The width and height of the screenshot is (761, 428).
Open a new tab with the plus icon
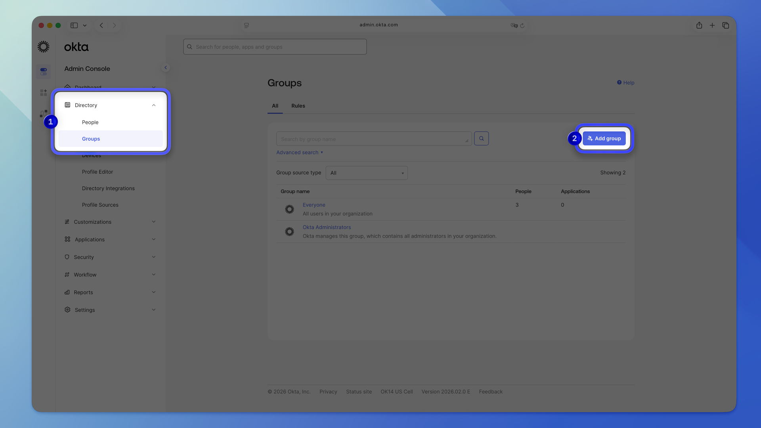pyautogui.click(x=712, y=25)
